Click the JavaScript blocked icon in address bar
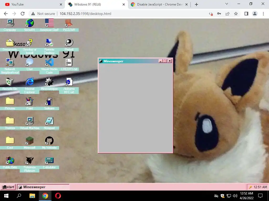The width and height of the screenshot is (269, 201). tap(211, 14)
